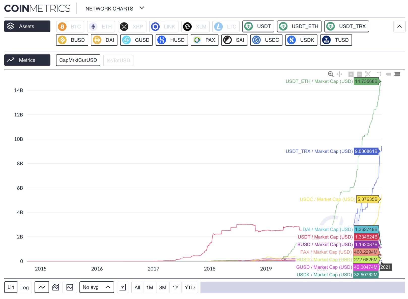Toggle the DAI asset

pos(104,40)
